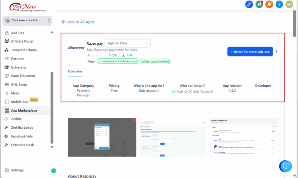298x178 pixels.
Task: Click the ZedNow Marketing Automation logo
Action: click(28, 7)
